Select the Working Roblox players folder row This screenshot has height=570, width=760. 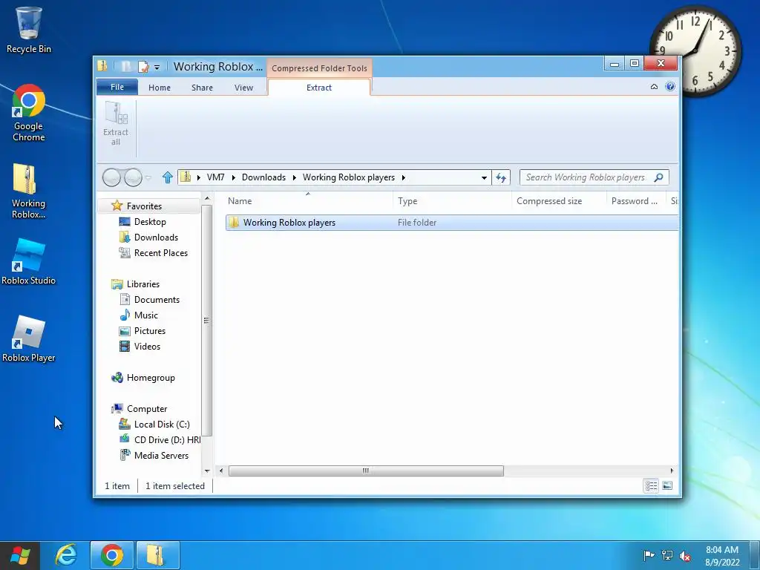[x=451, y=223]
